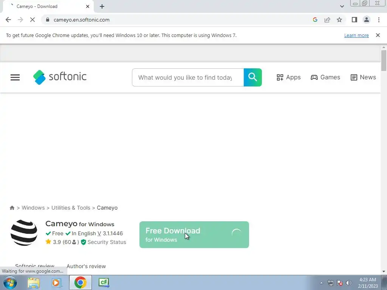Open the Softonic hamburger menu

(x=15, y=77)
